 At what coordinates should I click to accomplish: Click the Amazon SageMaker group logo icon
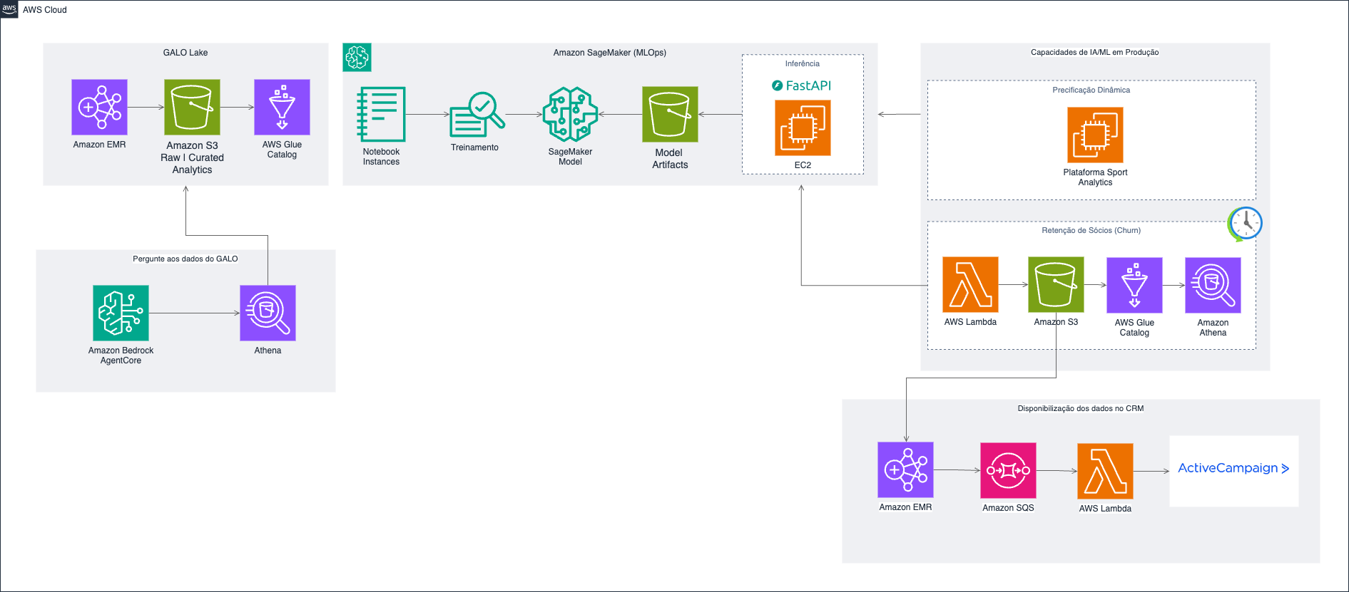click(x=357, y=57)
